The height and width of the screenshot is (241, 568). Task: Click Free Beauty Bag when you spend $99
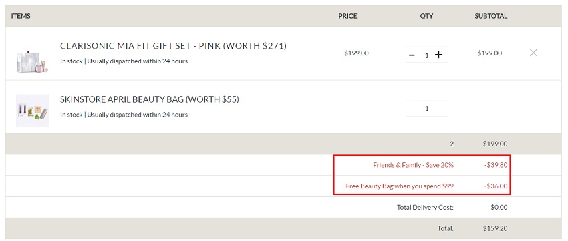click(400, 186)
